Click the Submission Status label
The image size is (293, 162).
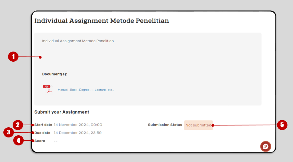(x=165, y=125)
